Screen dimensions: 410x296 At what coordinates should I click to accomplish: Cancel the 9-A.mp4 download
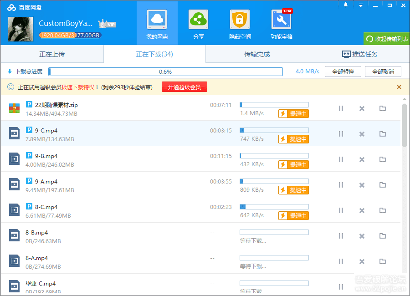click(362, 185)
